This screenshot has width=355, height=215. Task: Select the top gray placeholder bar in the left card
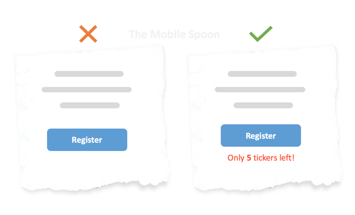tap(89, 74)
